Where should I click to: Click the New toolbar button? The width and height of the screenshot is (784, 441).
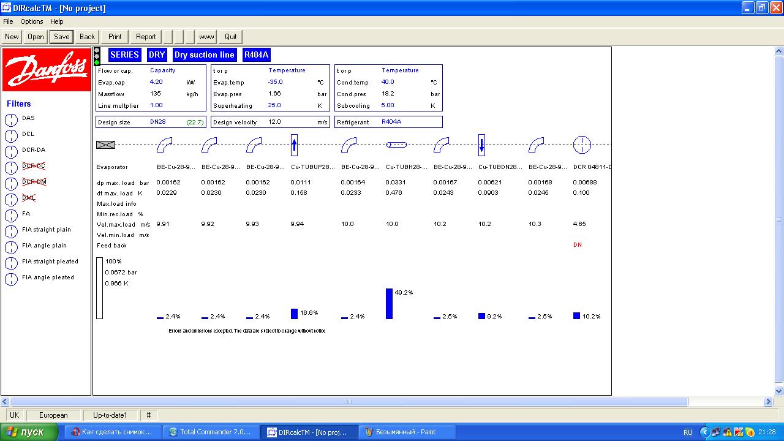[12, 37]
